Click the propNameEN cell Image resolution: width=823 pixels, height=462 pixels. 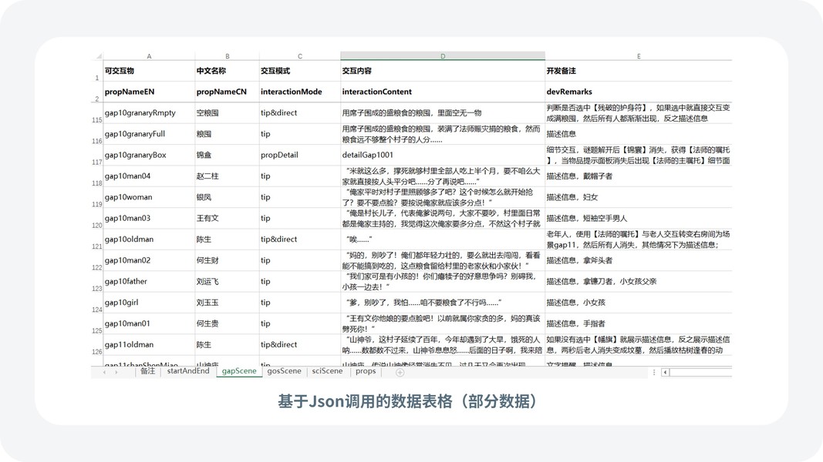pos(149,92)
